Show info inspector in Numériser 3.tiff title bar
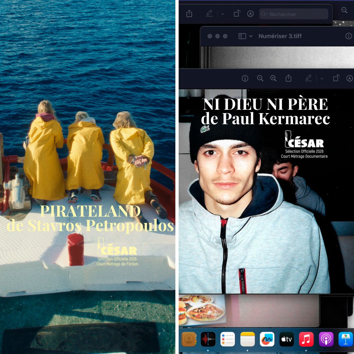Screen dimensions: 354x354 click(x=348, y=36)
